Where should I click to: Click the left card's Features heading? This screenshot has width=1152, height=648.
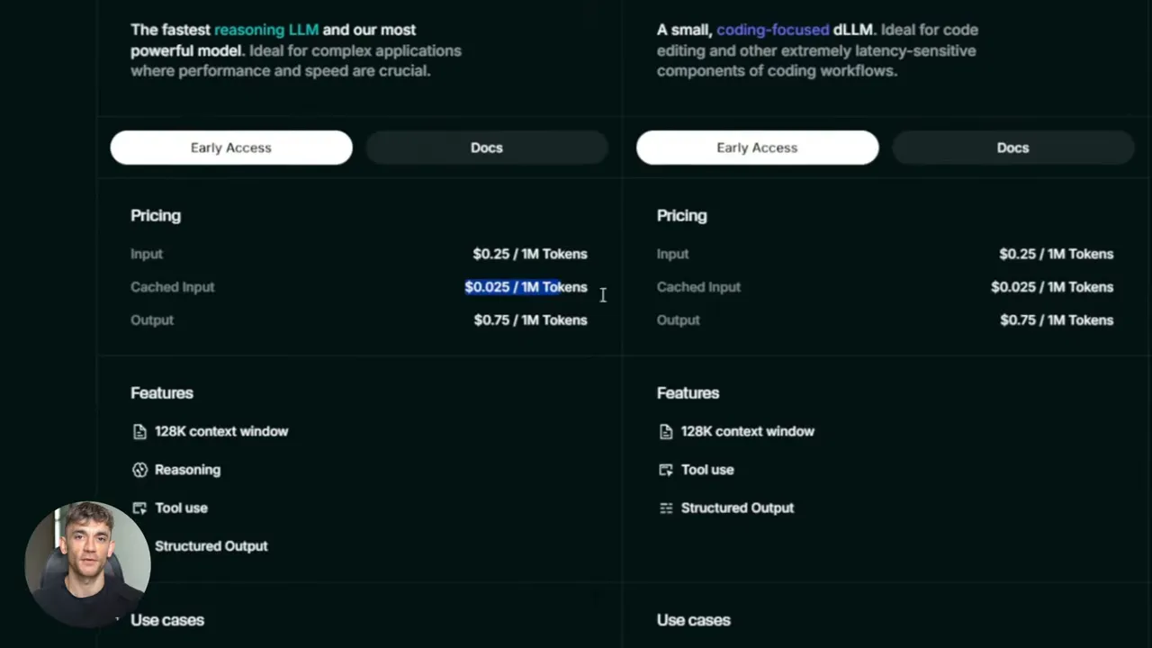tap(162, 393)
